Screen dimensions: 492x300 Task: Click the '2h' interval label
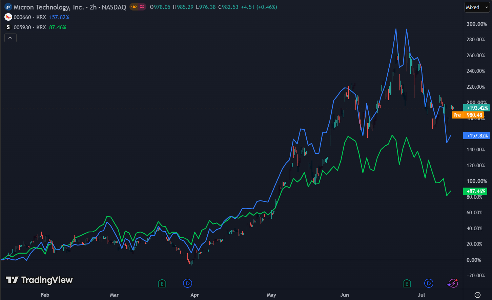93,7
